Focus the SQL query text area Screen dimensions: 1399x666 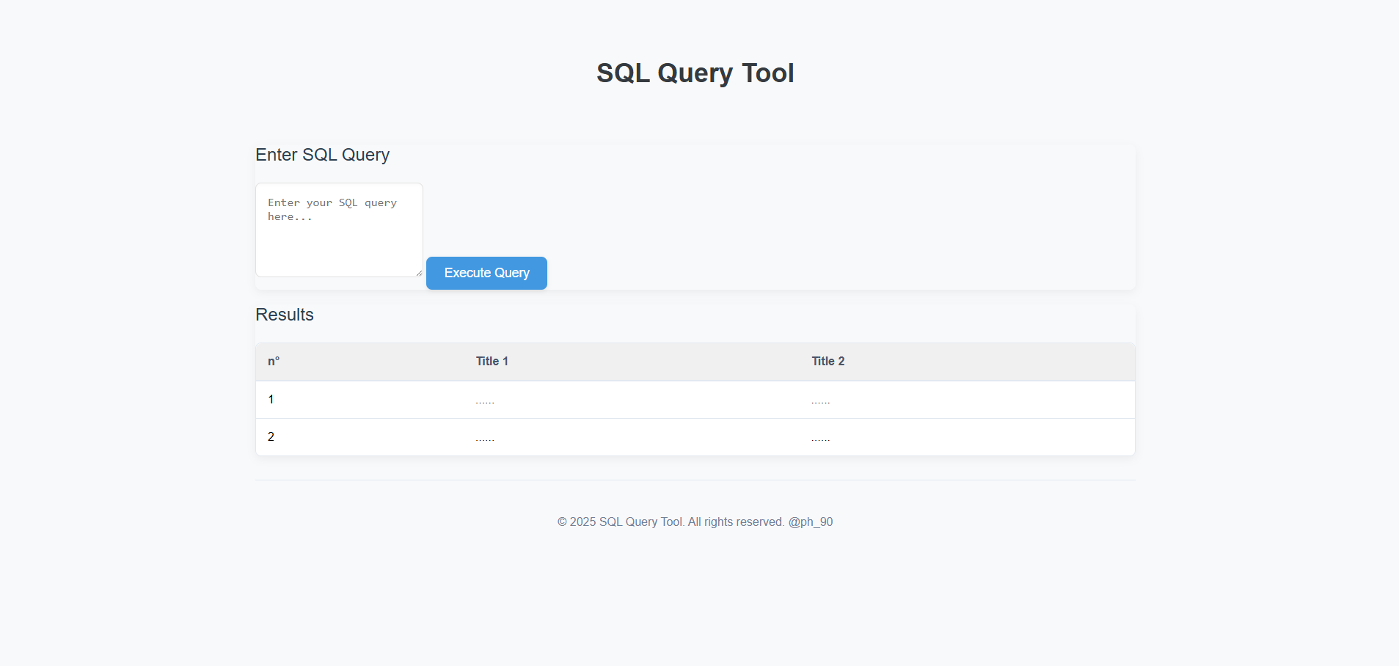(x=339, y=230)
